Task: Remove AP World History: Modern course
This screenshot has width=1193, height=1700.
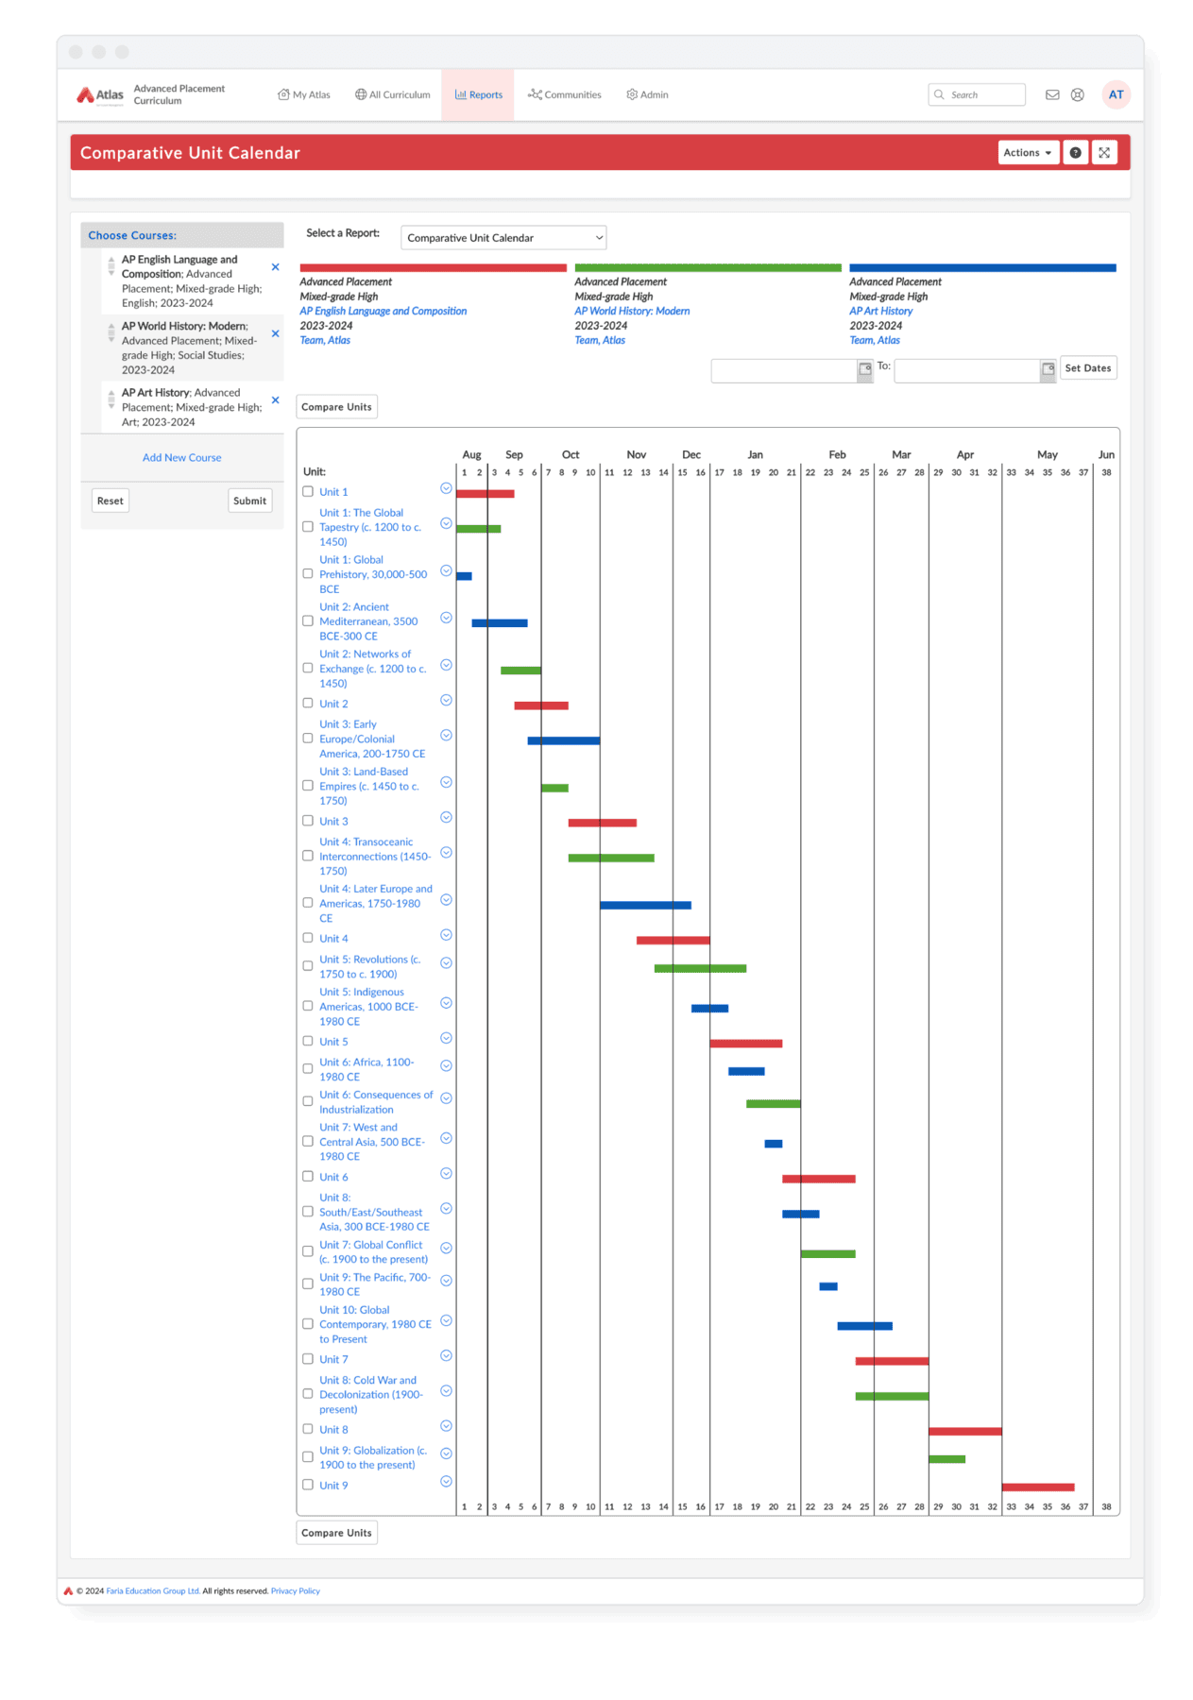Action: point(275,333)
